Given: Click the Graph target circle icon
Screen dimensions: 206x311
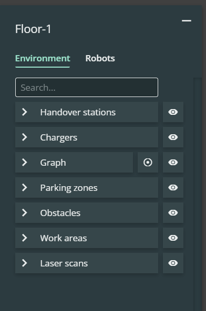Looking at the screenshot, I should pos(148,163).
